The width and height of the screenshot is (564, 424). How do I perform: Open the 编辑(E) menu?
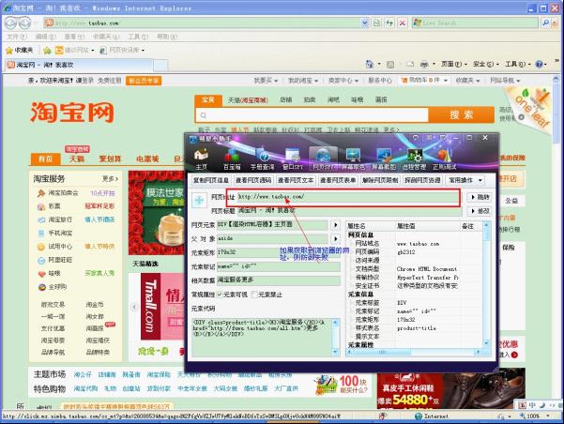click(x=45, y=37)
